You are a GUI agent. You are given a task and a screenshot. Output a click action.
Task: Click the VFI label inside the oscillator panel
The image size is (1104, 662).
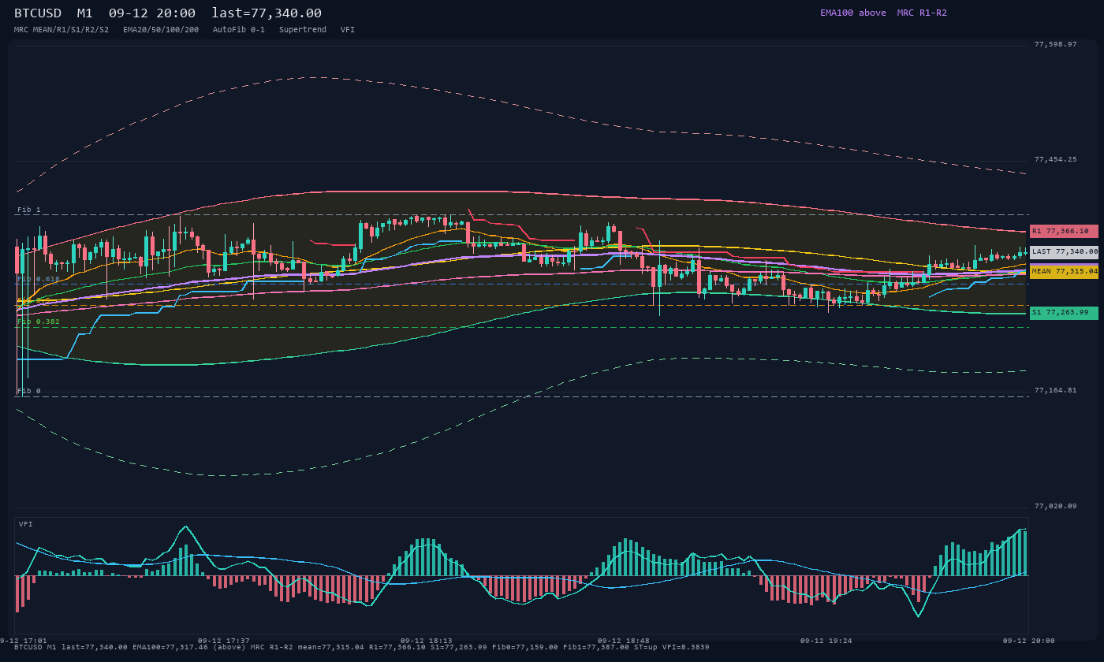pyautogui.click(x=26, y=524)
